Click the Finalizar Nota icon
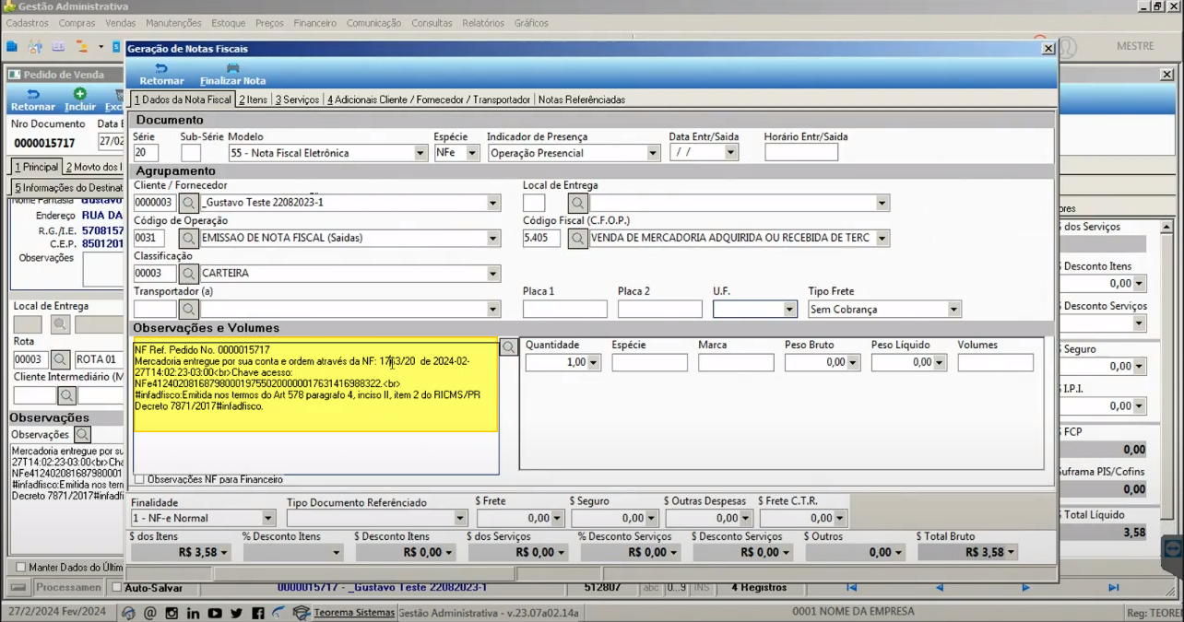 [232, 68]
